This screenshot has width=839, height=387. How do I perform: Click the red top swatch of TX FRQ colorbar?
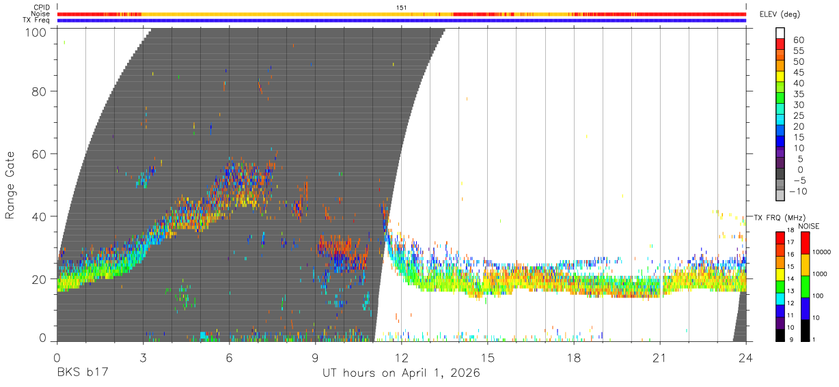780,238
